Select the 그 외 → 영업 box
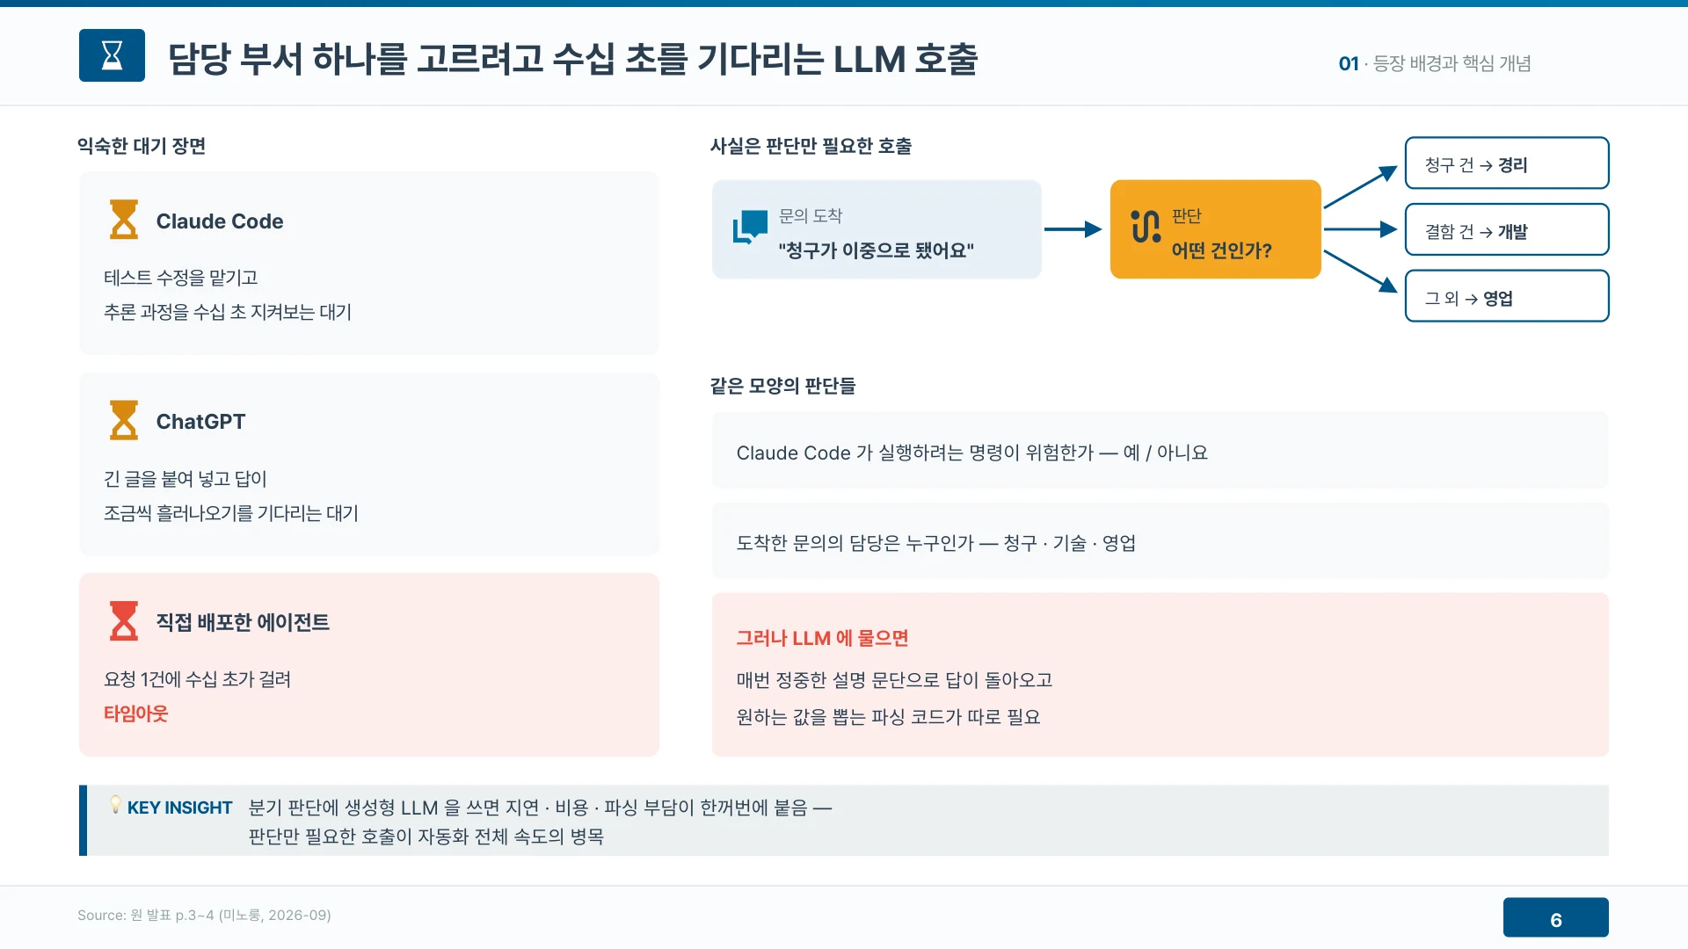The image size is (1688, 949). (x=1507, y=297)
